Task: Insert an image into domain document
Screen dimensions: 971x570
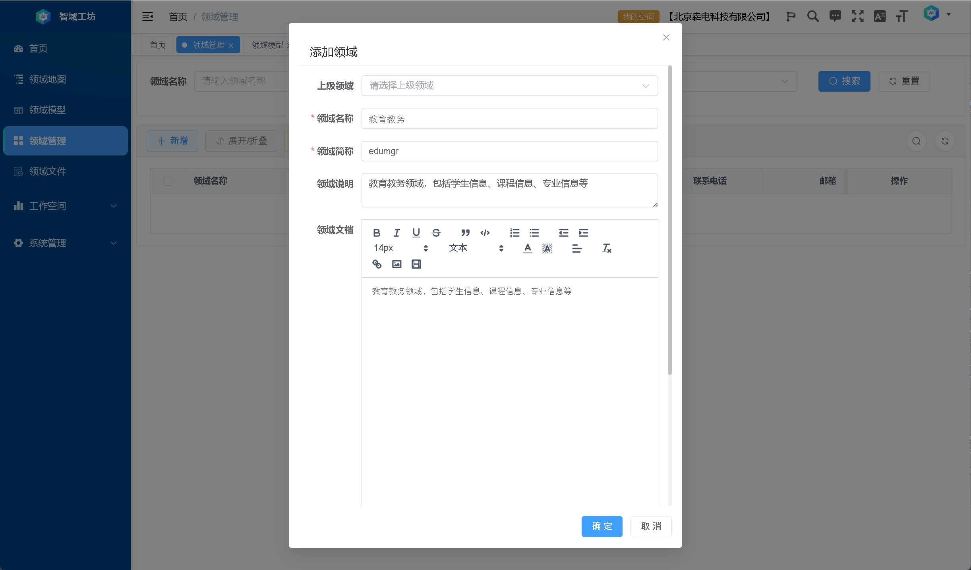Action: pos(397,264)
